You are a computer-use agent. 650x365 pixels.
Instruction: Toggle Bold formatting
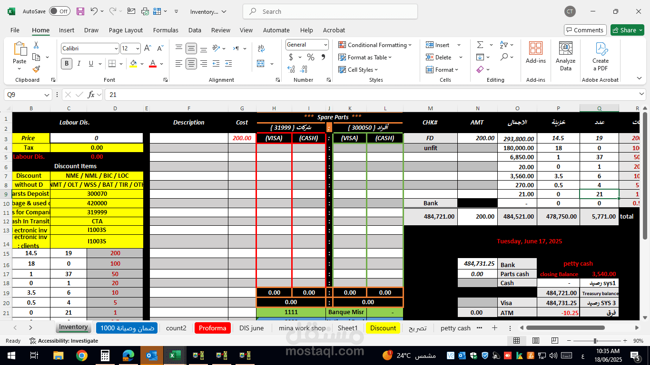click(67, 63)
